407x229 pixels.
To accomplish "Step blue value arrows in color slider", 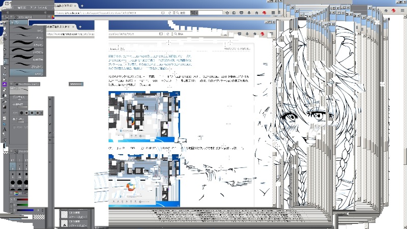I will [43, 210].
